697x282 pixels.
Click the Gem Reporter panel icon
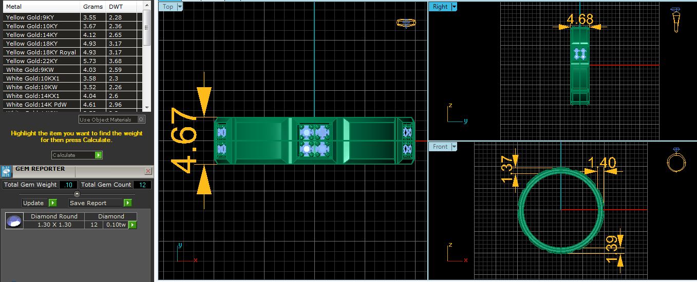pyautogui.click(x=7, y=171)
